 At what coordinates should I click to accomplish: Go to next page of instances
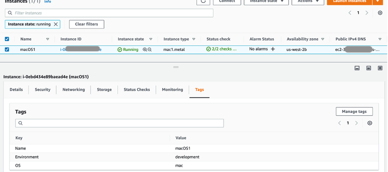tap(367, 13)
